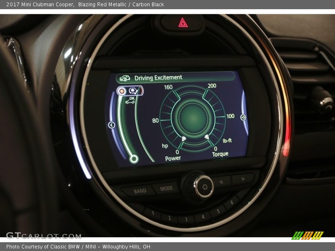
Task: Tap the right arrow circle on the display
Action: (x=243, y=118)
